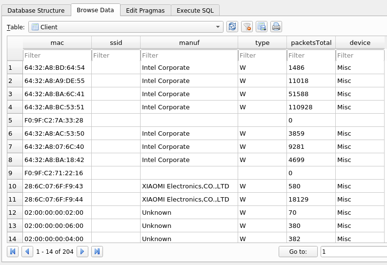This screenshot has width=387, height=265.
Task: Clear all filters icon
Action: [x=247, y=27]
